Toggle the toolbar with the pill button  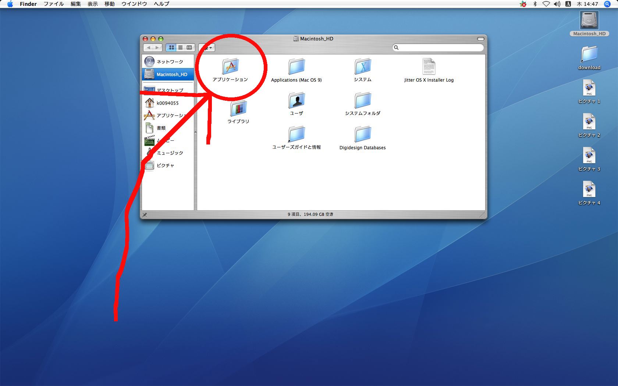coord(480,39)
